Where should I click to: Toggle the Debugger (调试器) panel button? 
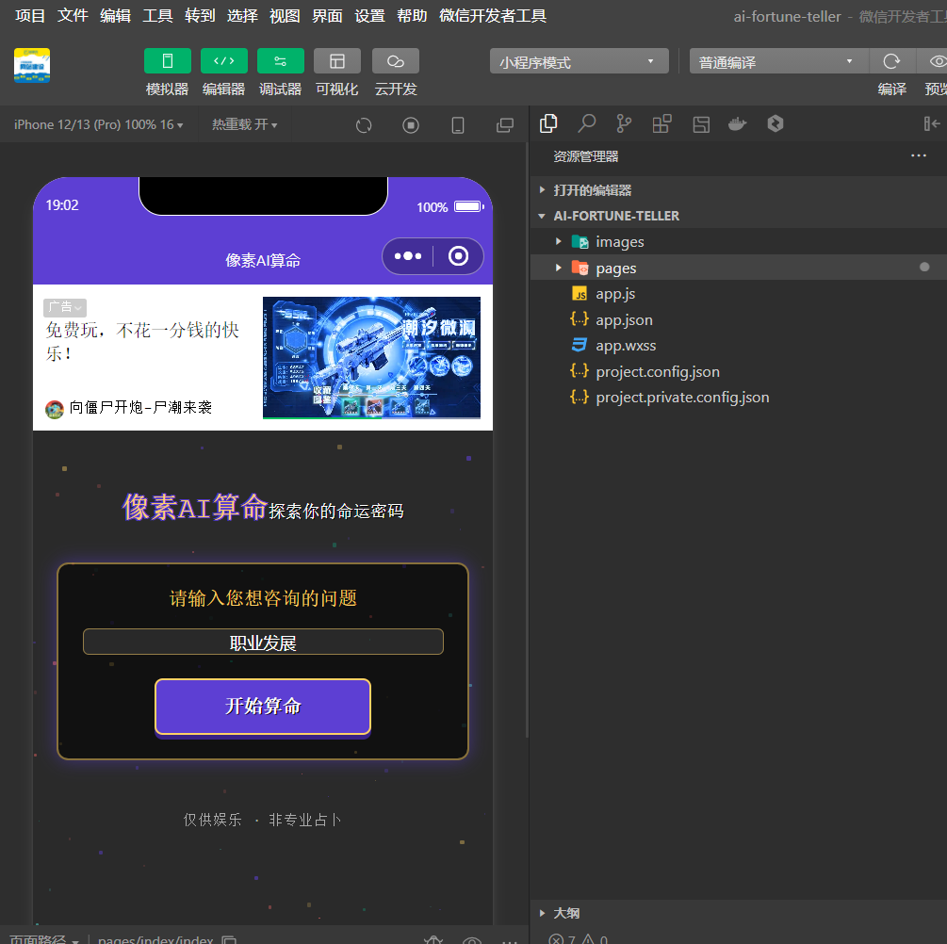pos(280,61)
